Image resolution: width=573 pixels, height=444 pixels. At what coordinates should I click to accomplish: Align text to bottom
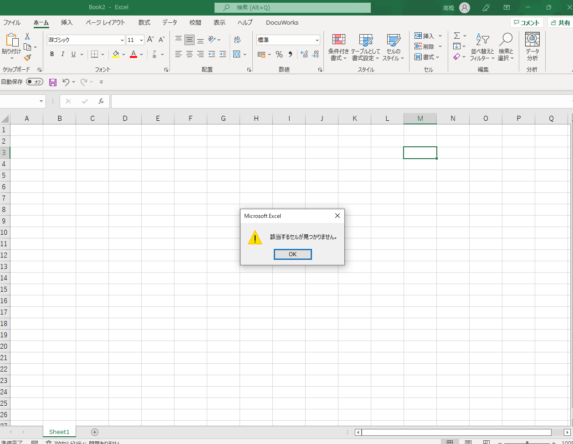tap(200, 40)
